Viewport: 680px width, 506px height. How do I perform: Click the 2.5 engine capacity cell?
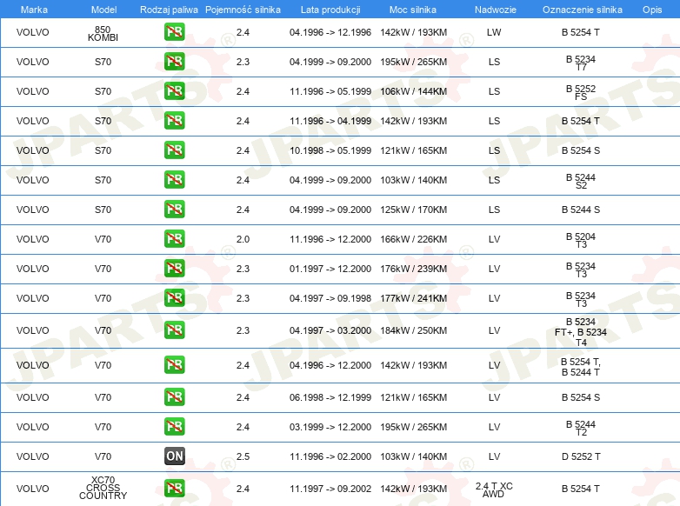[243, 456]
